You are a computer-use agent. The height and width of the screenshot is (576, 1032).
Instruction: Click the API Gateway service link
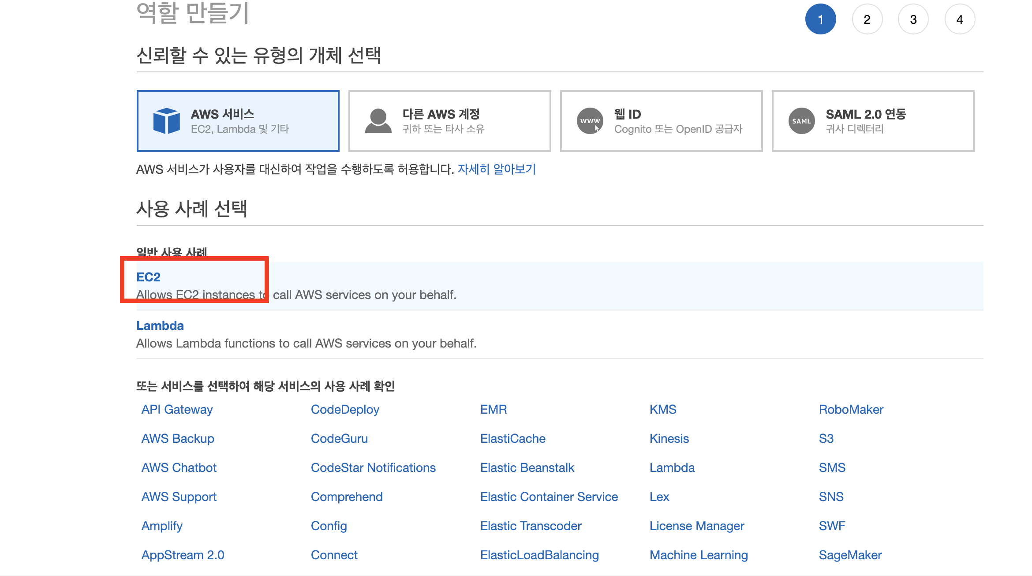pyautogui.click(x=177, y=409)
